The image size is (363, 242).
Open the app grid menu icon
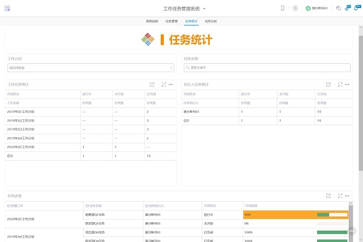(x=7, y=8)
